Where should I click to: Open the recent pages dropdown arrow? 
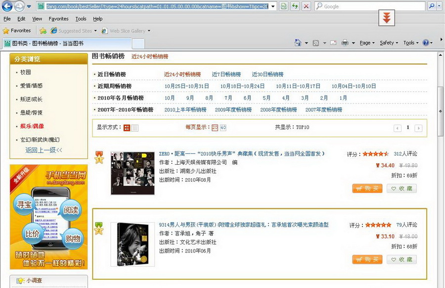click(29, 6)
